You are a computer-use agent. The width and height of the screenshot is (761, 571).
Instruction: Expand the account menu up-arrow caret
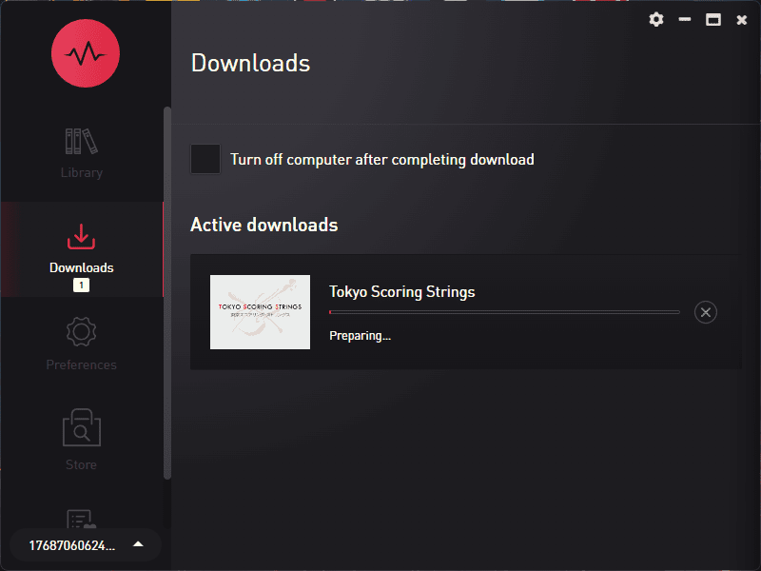pyautogui.click(x=138, y=544)
